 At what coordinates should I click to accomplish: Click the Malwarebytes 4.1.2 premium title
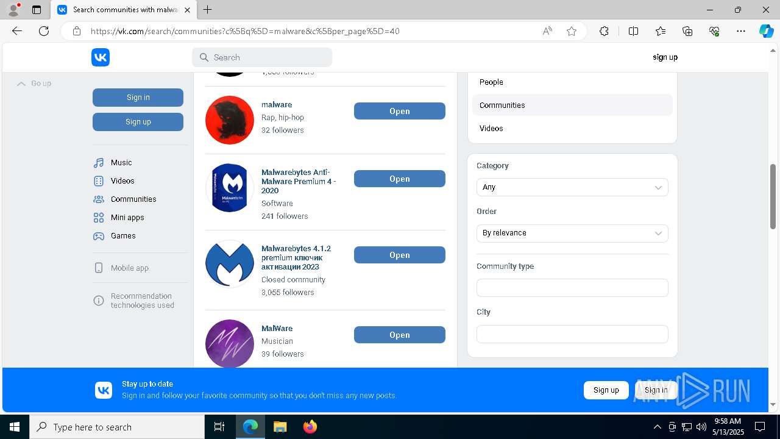click(x=296, y=258)
